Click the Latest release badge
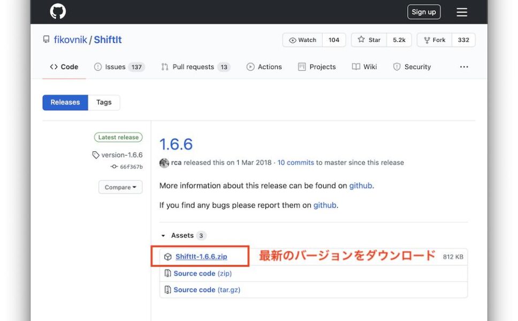 (x=118, y=137)
